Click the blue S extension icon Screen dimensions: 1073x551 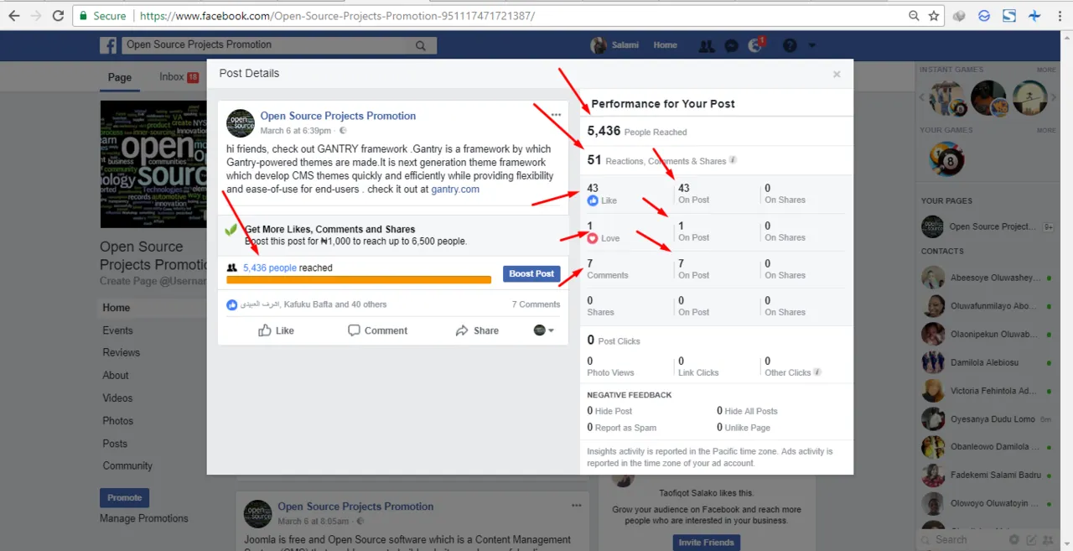coord(1009,16)
